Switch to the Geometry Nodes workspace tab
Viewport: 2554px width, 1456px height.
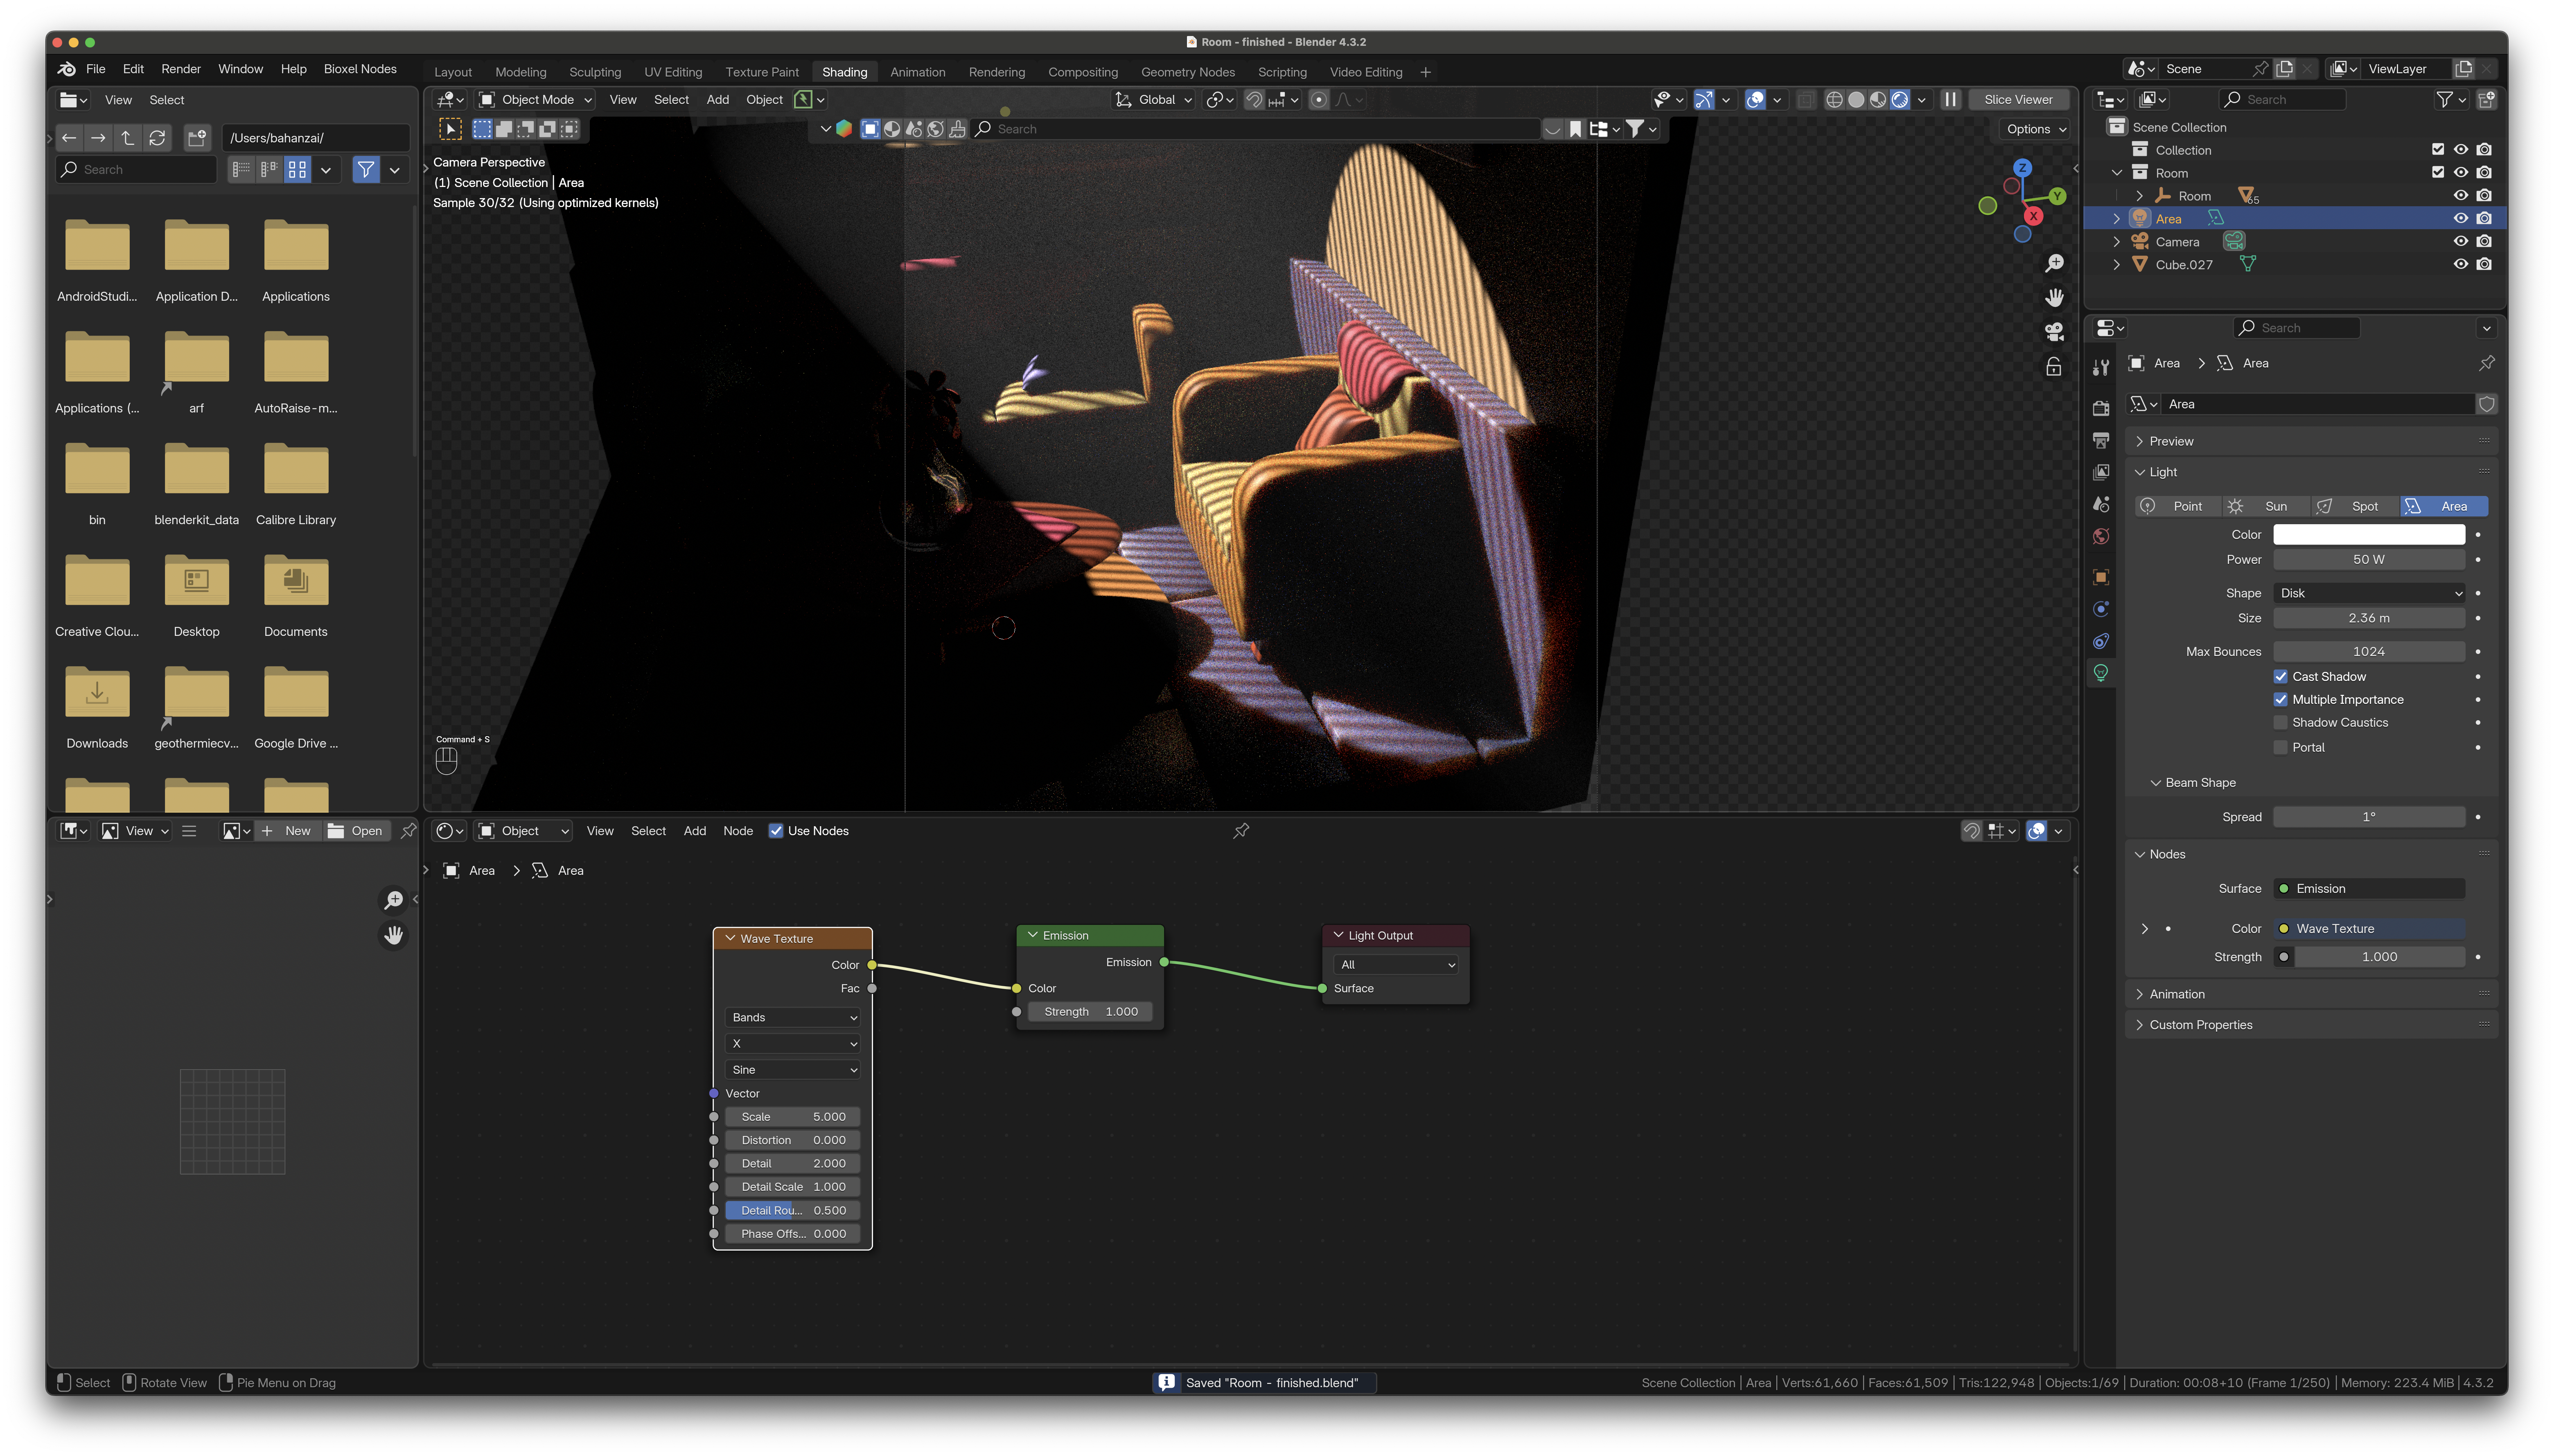(x=1188, y=72)
